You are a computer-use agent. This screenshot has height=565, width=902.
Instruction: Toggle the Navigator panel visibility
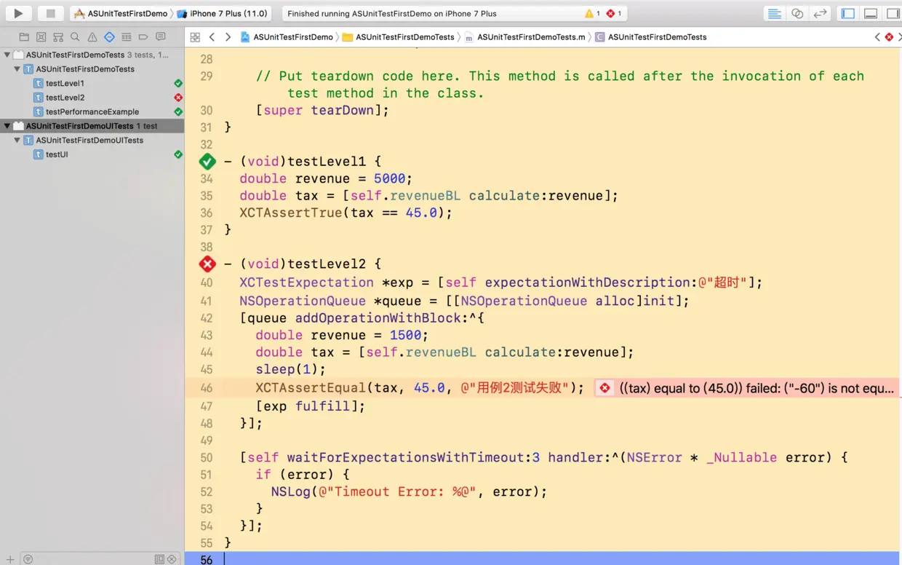(848, 13)
